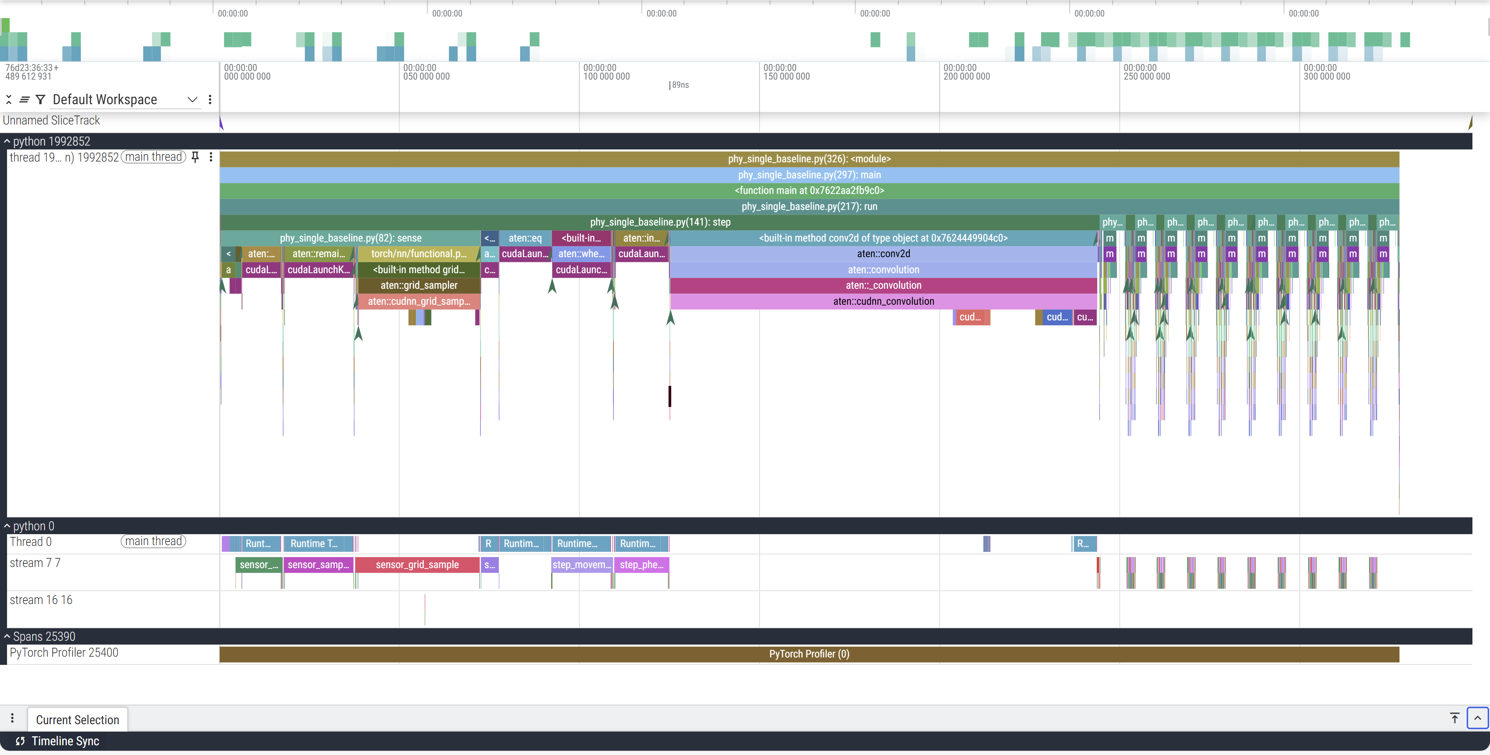
Task: Click the collapse all tracks icon
Action: (x=9, y=99)
